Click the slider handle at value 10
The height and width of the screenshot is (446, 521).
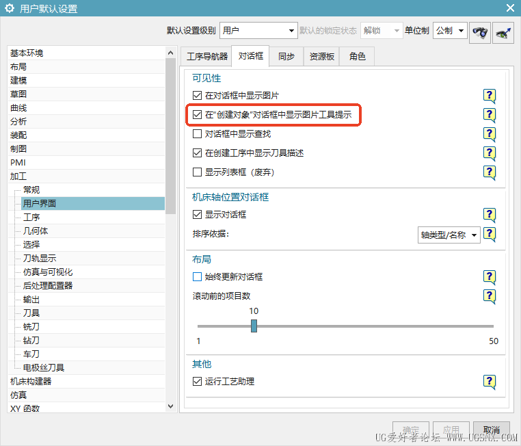(x=254, y=326)
